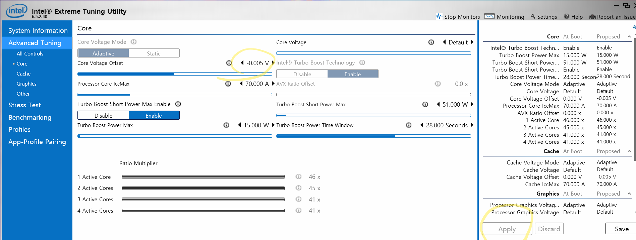Set Core Voltage Mode to Adaptive
Screen dimensions: 636x240
click(x=103, y=53)
